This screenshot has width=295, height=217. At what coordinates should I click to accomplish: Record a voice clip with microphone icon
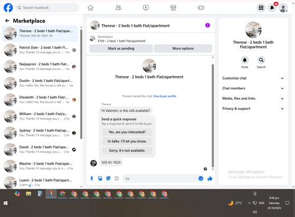91,179
